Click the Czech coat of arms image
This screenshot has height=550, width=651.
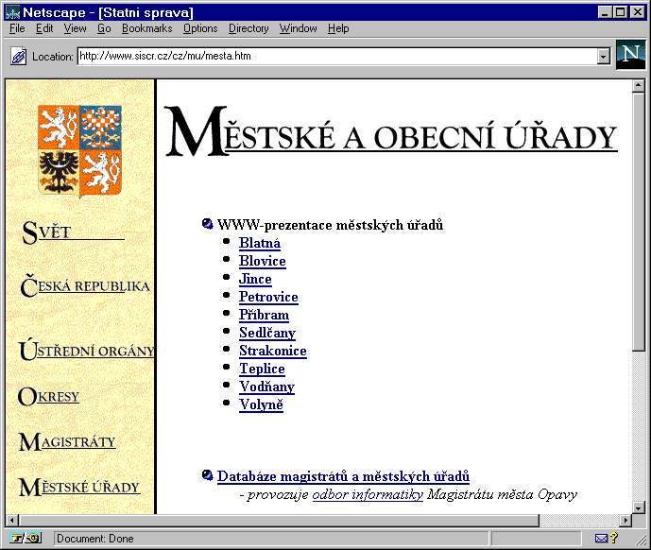tap(80, 150)
